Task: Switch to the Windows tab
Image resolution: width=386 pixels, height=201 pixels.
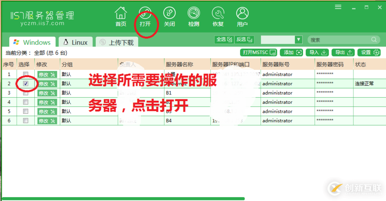Action: (32, 42)
